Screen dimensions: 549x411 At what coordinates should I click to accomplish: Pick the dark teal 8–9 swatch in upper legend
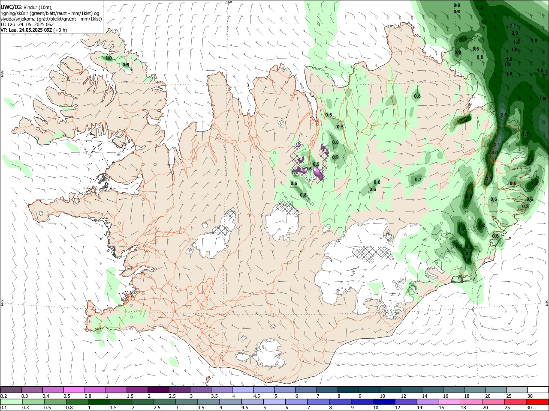348,390
